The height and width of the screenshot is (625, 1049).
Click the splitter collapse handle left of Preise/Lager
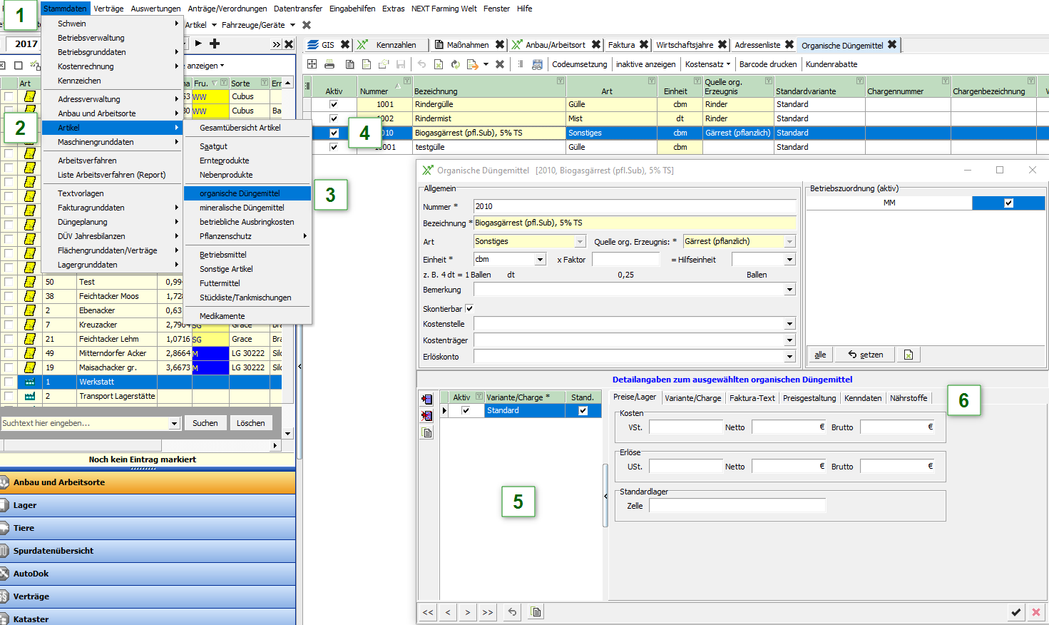(605, 495)
